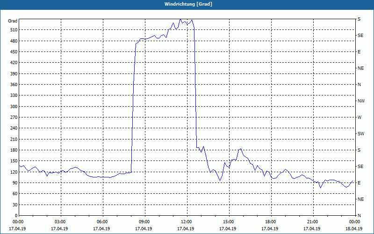This screenshot has height=234, width=374.
Task: Click the NW compass label on right axis
Action: 361,101
